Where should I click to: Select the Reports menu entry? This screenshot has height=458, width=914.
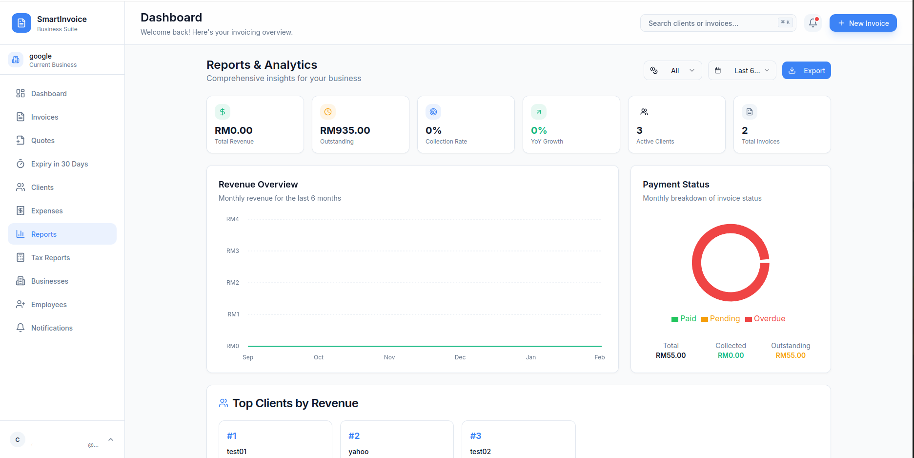pos(62,234)
